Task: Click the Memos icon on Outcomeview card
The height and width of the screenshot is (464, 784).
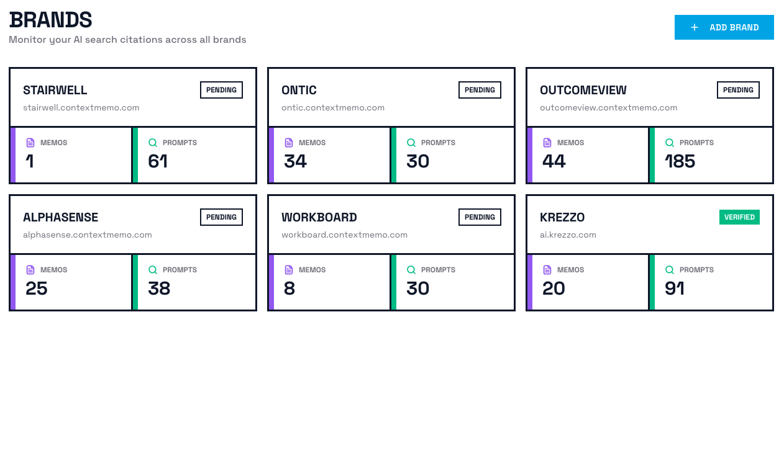Action: tap(547, 143)
